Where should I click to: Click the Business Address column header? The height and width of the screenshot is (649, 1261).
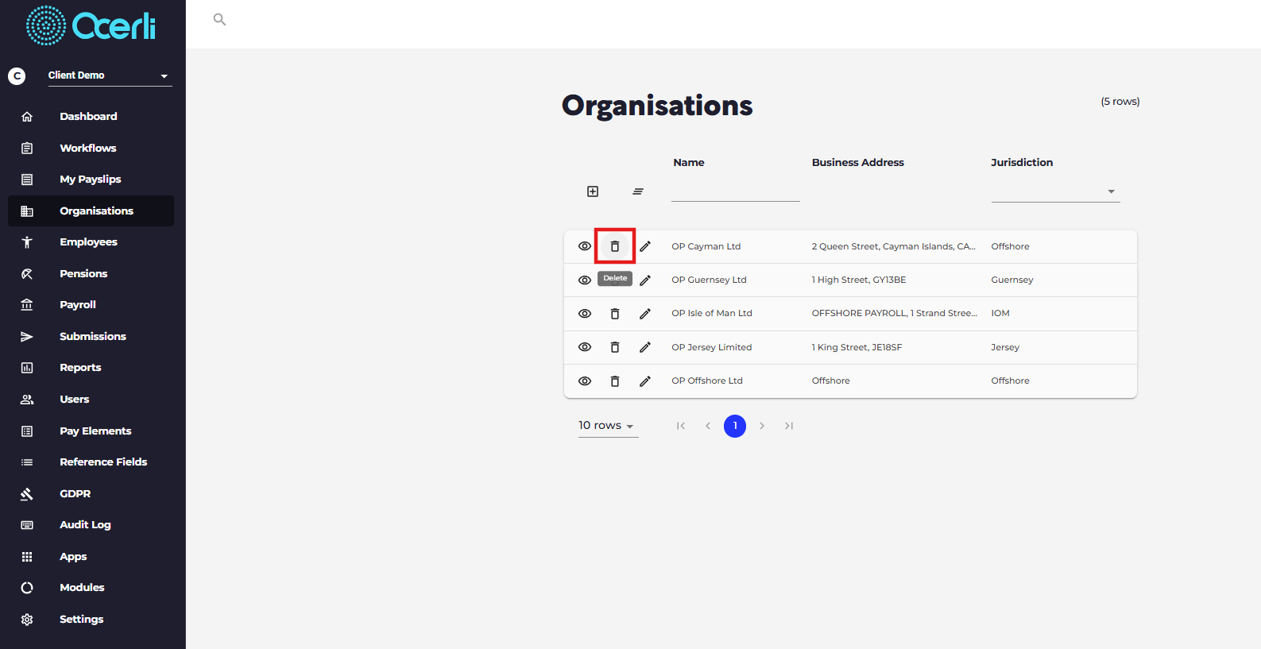(x=858, y=162)
